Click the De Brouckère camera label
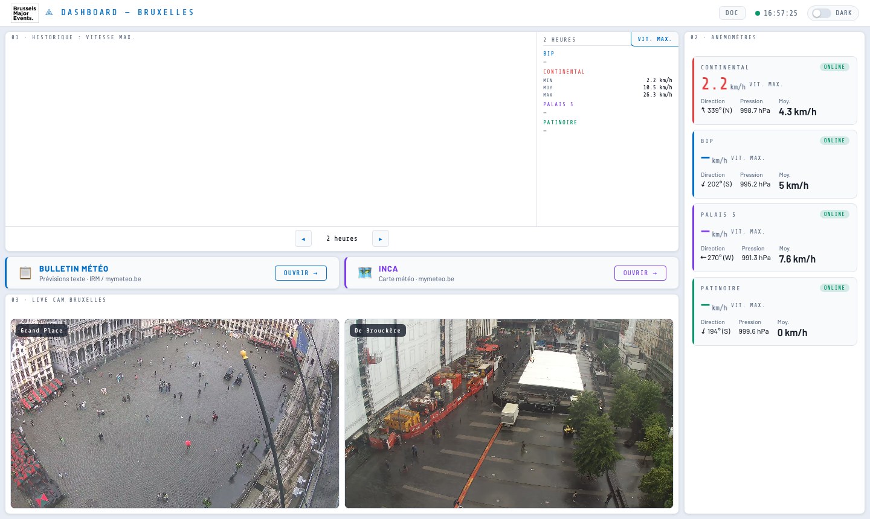This screenshot has height=519, width=870. click(378, 331)
